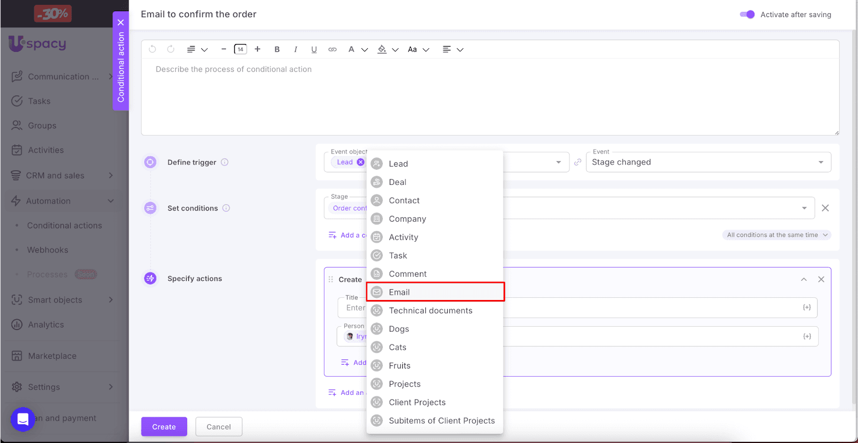This screenshot has width=858, height=443.
Task: Click the Italic formatting icon
Action: [295, 49]
